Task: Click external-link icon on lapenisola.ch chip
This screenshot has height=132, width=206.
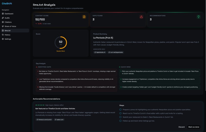Action: (x=95, y=52)
